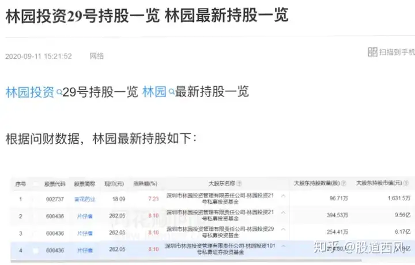Click row number 4 in 序号 column
The image size is (415, 265).
pyautogui.click(x=21, y=250)
